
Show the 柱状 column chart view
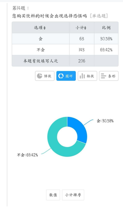[87, 76]
